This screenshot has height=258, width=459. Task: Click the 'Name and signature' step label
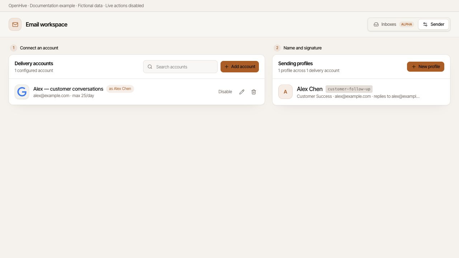click(x=303, y=48)
